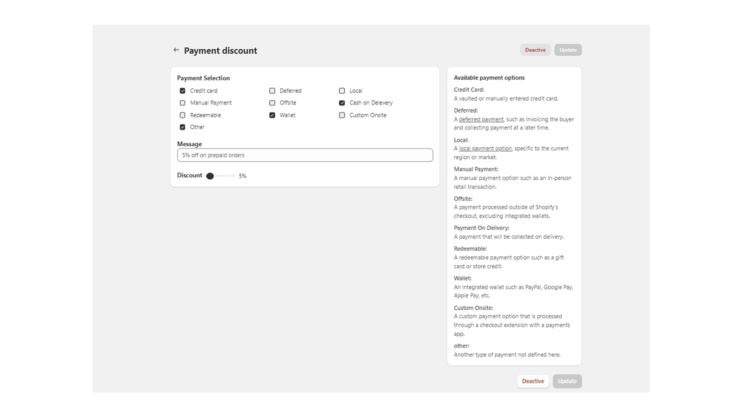This screenshot has width=744, height=418.
Task: Click the Message text field
Action: tap(305, 155)
